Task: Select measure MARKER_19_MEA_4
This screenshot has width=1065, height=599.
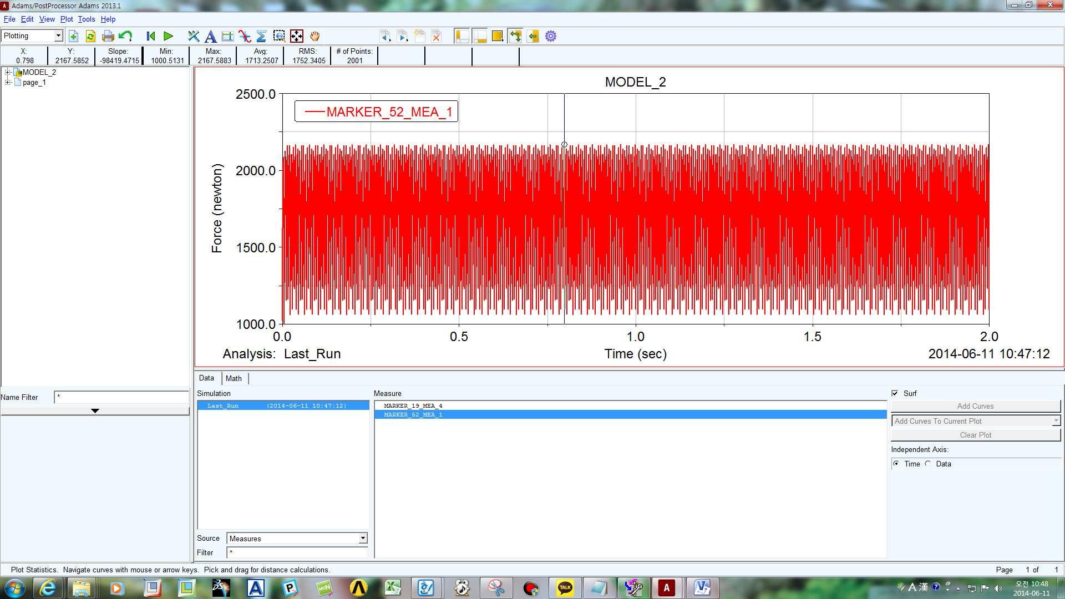Action: [631, 405]
